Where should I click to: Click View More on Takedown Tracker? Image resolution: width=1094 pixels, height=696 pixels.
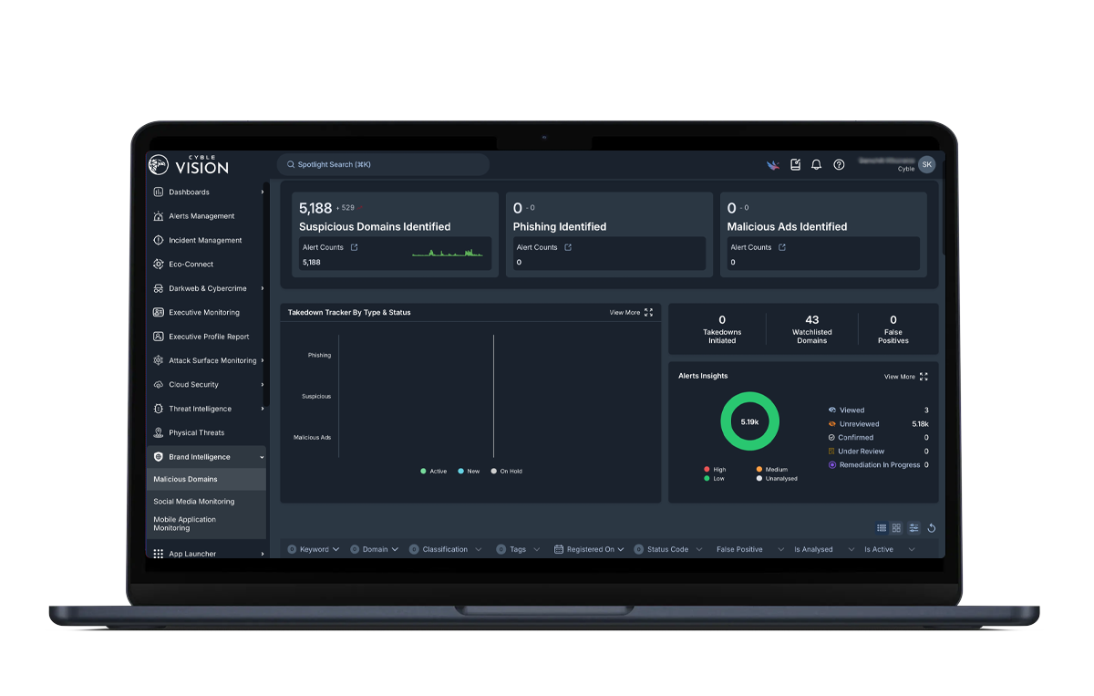click(631, 313)
